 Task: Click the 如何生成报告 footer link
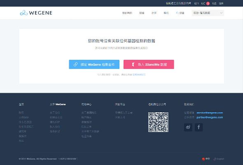pos(26,127)
